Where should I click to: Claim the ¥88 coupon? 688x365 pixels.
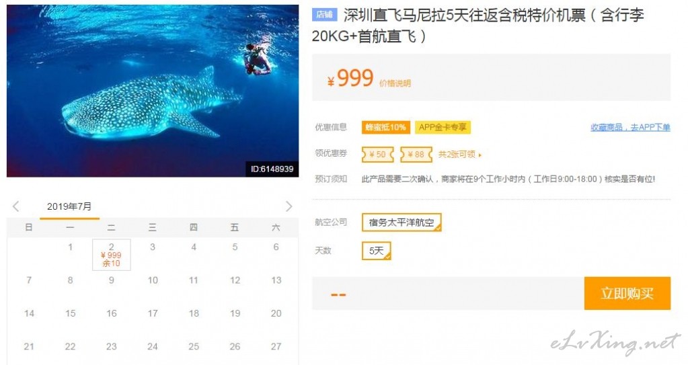coord(416,155)
